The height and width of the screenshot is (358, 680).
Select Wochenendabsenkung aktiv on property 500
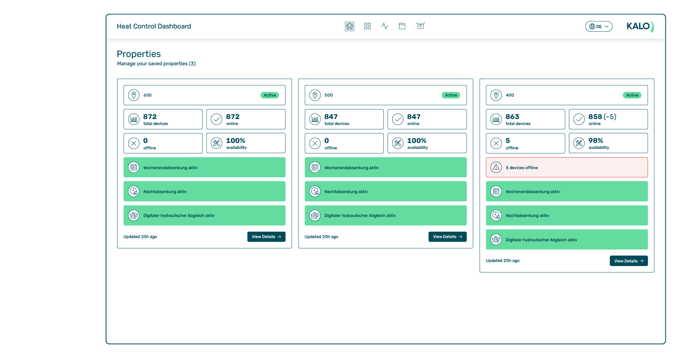385,167
